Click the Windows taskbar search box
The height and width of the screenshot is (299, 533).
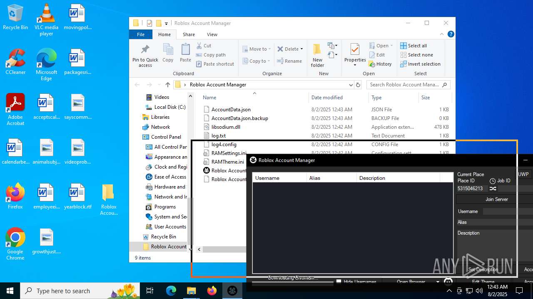(80, 291)
